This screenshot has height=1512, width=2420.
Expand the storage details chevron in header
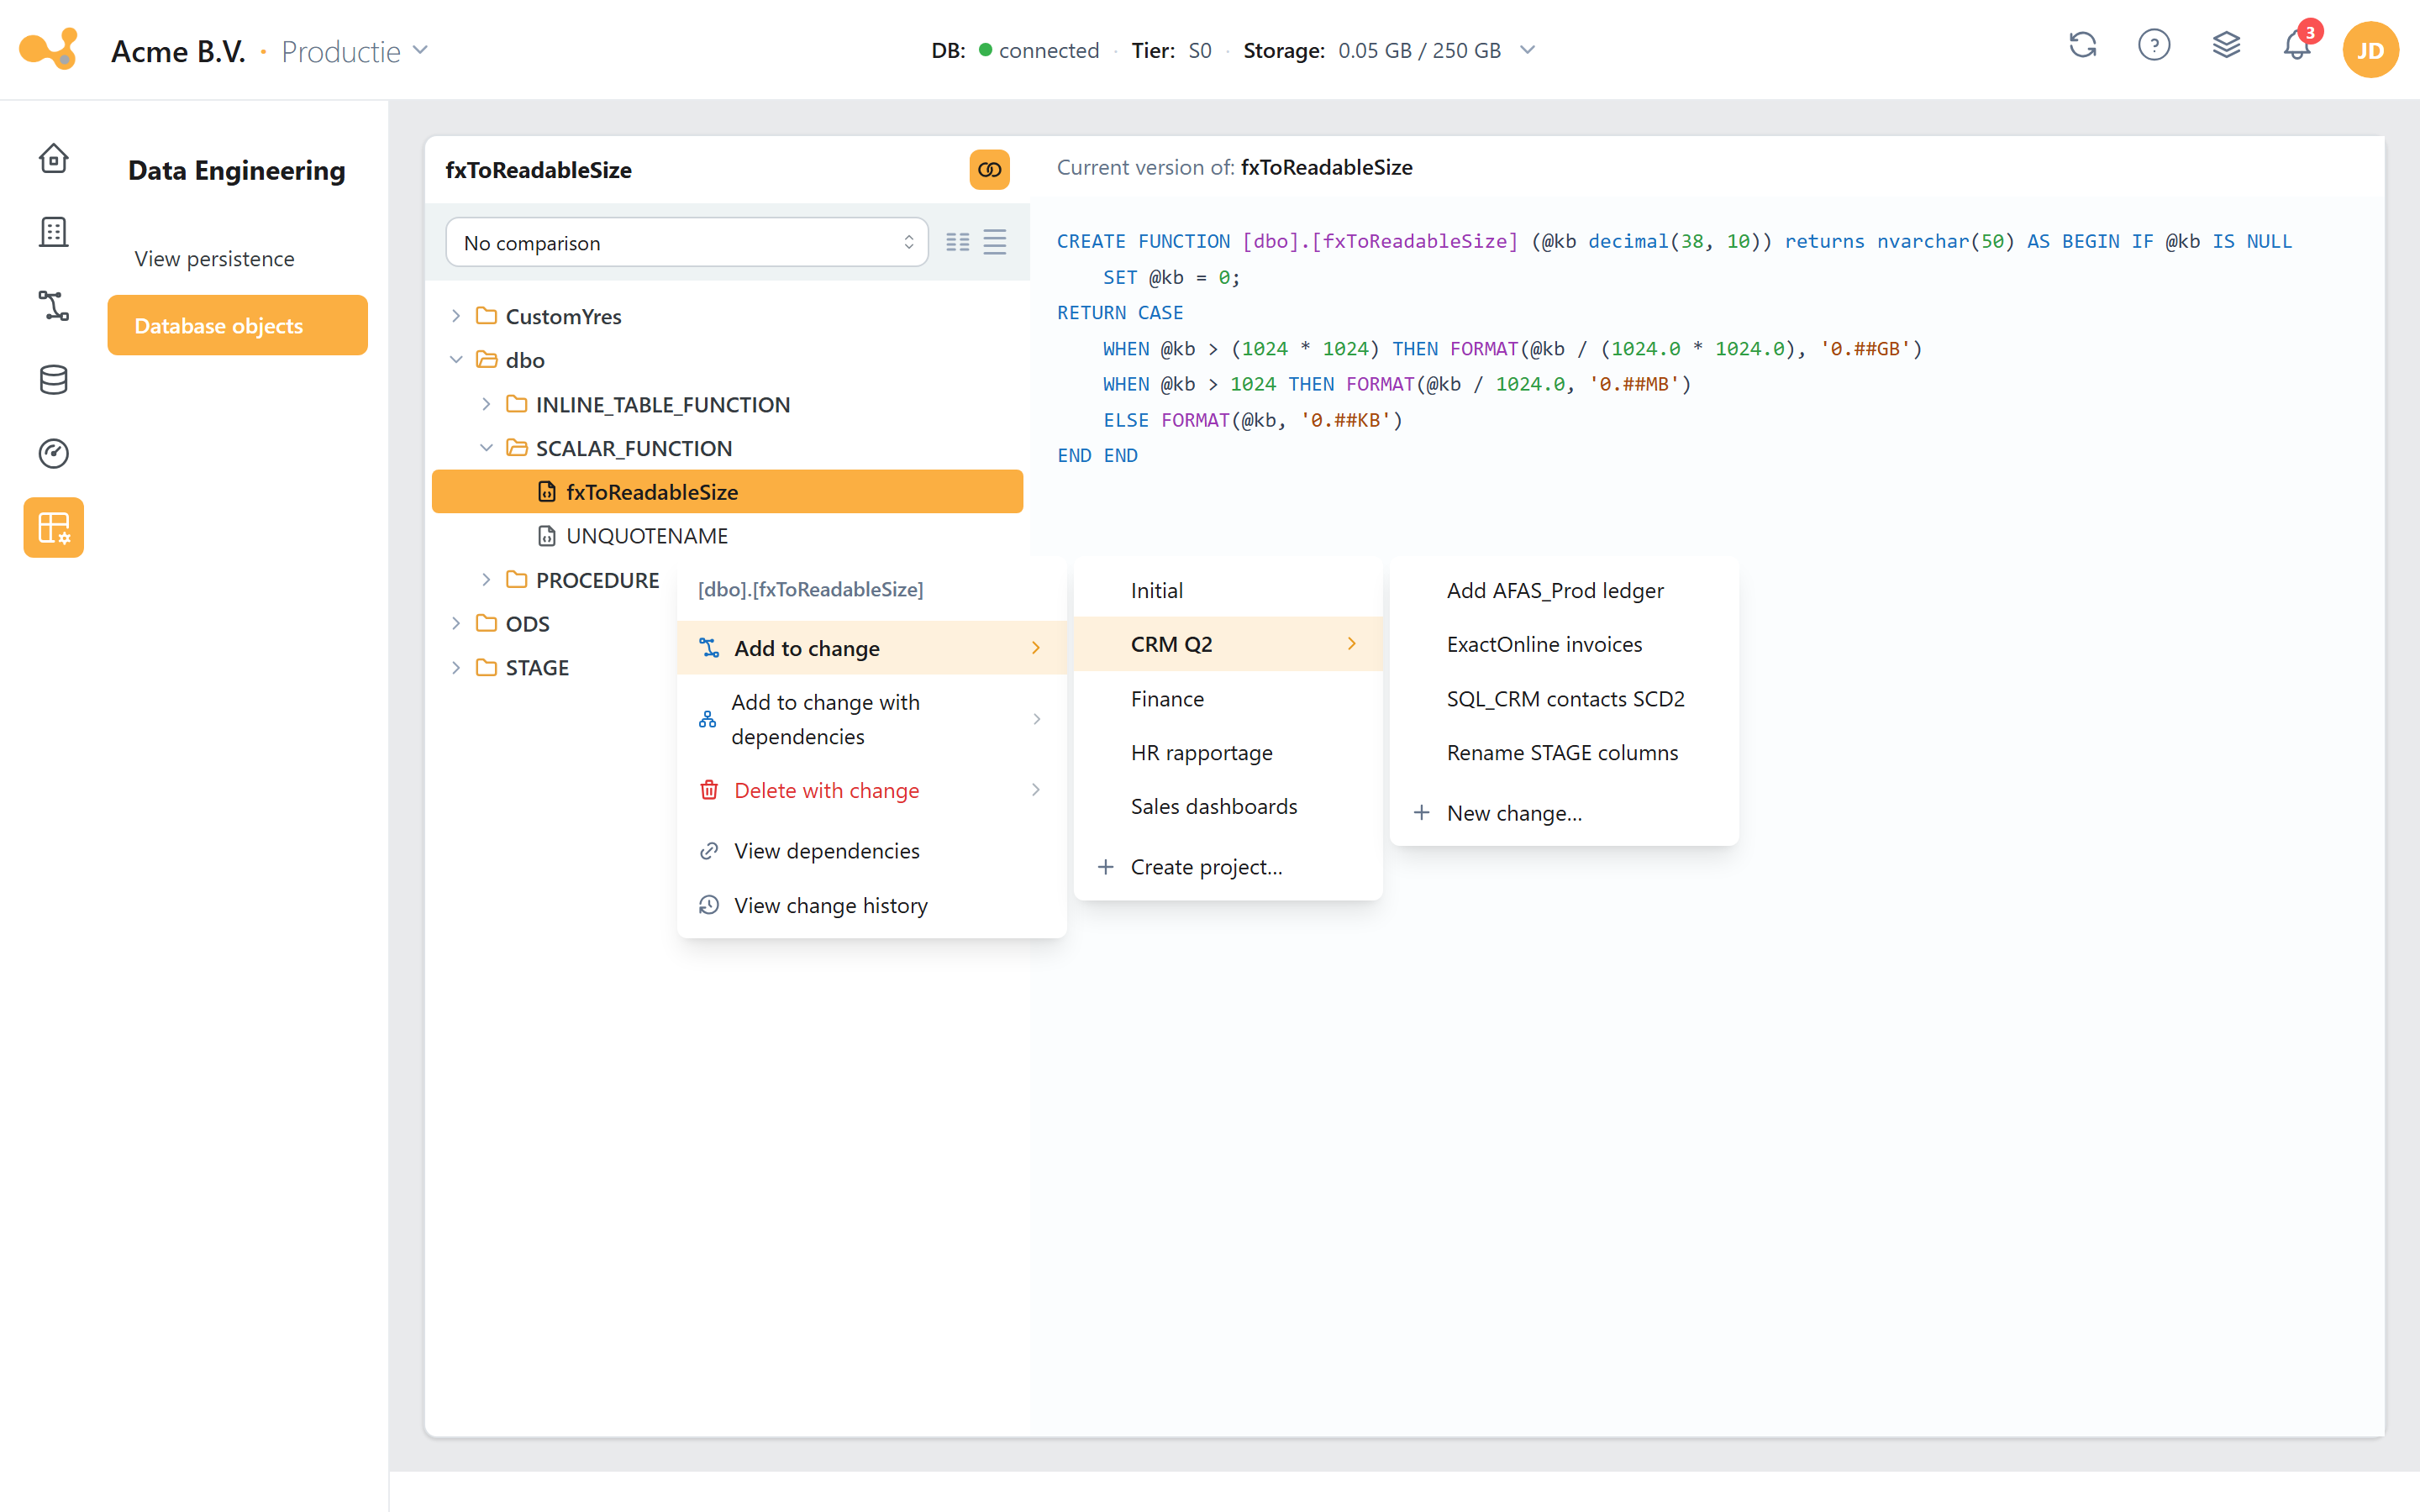[1527, 50]
